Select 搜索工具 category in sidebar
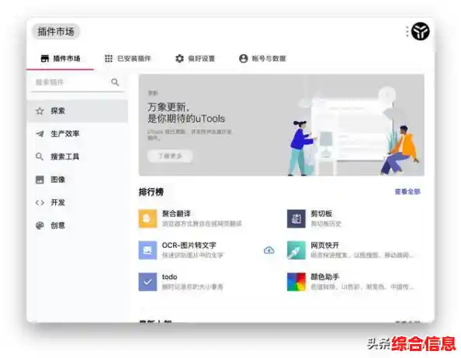 [x=78, y=157]
